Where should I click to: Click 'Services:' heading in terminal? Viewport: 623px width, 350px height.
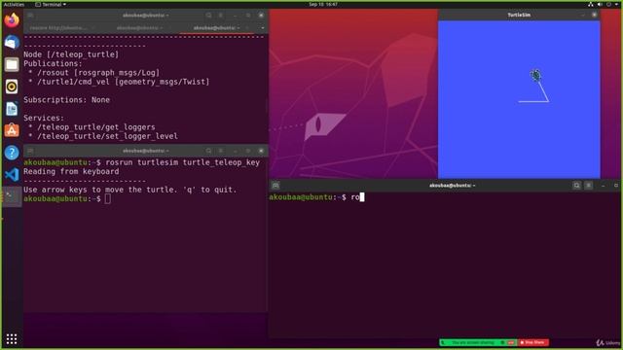[x=44, y=118]
